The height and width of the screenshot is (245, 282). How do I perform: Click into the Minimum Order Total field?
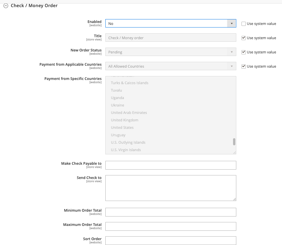pos(171,212)
